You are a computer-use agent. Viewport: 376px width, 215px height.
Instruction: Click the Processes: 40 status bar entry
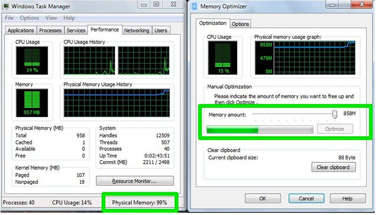coord(19,202)
